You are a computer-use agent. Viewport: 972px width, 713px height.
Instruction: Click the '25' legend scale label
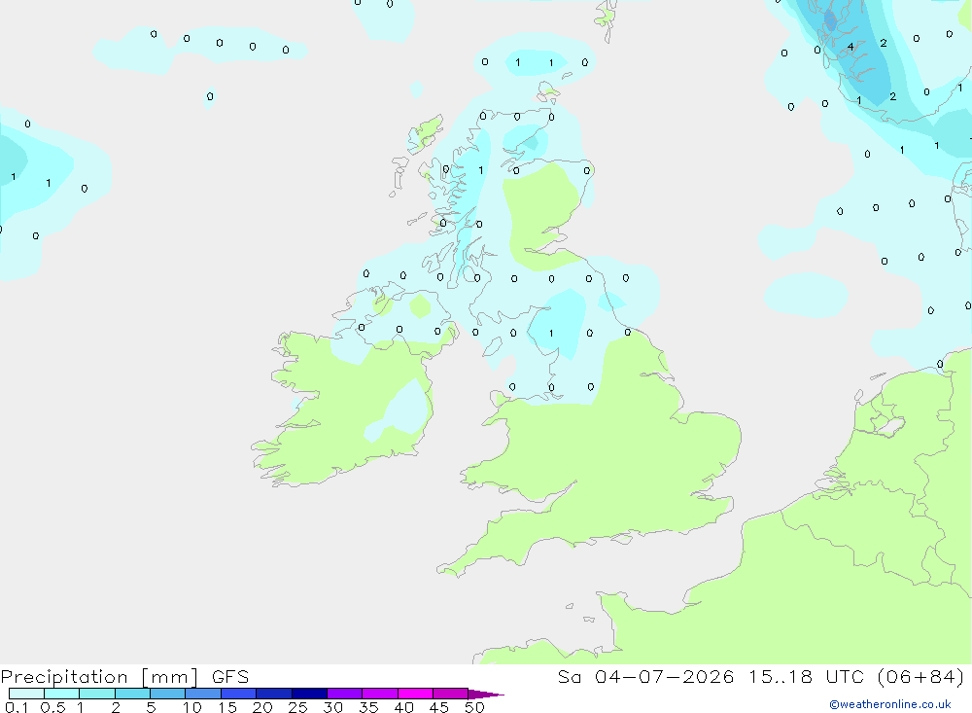(x=297, y=707)
